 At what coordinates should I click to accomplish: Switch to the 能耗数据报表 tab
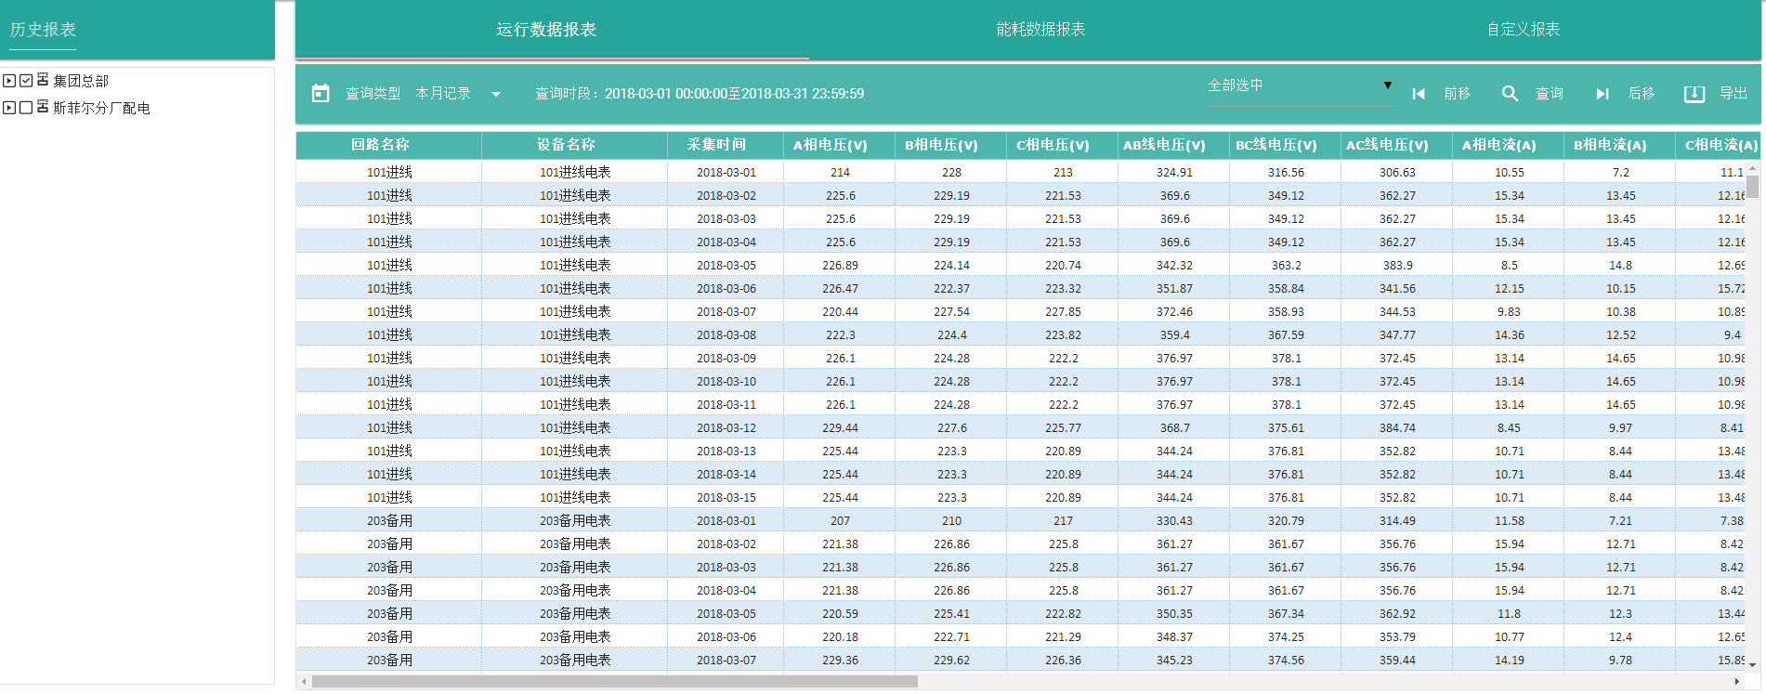coord(1040,30)
